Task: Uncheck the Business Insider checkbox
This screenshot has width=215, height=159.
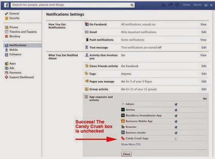Action: tap(176, 133)
